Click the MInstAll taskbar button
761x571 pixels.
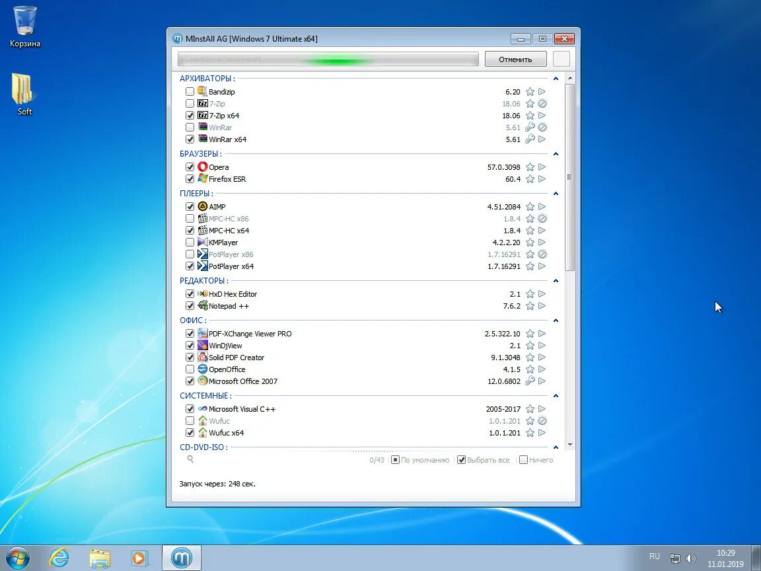pyautogui.click(x=182, y=557)
